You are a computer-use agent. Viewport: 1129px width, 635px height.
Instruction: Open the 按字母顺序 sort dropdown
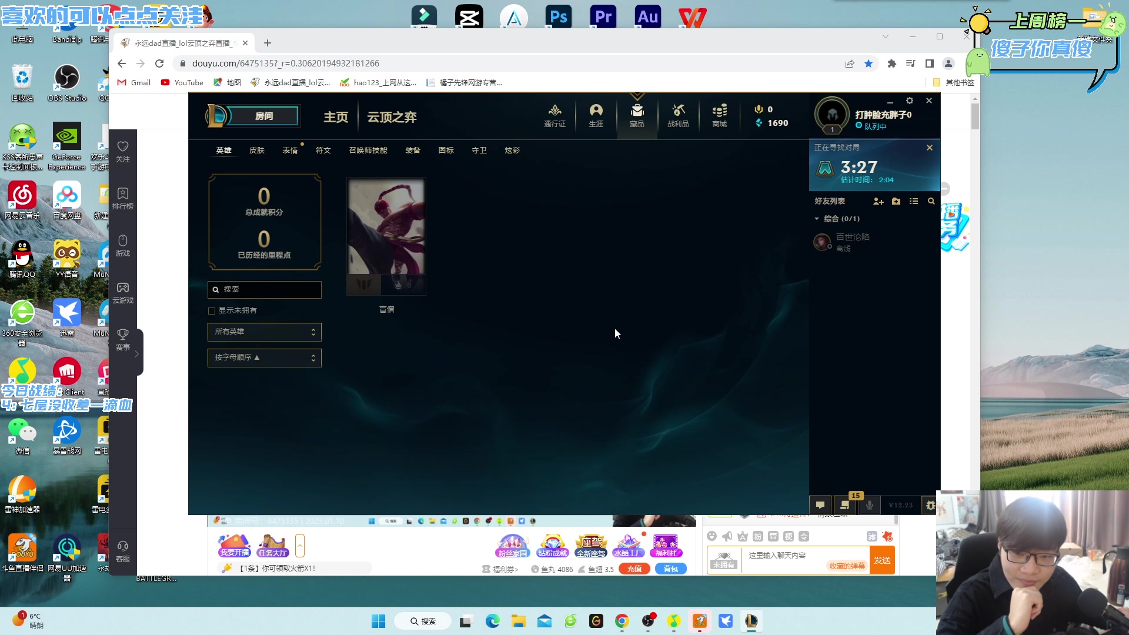[x=265, y=358]
